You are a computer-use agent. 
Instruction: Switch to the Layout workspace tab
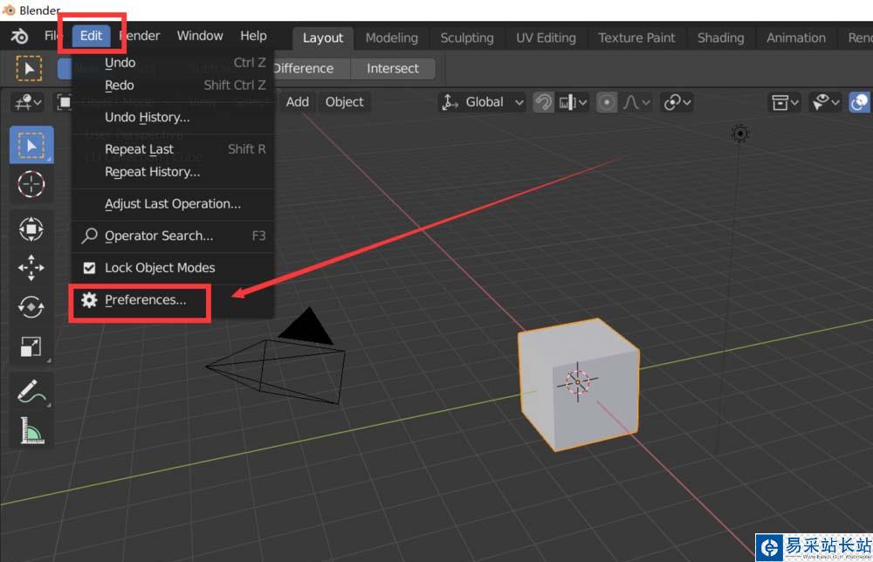coord(323,38)
